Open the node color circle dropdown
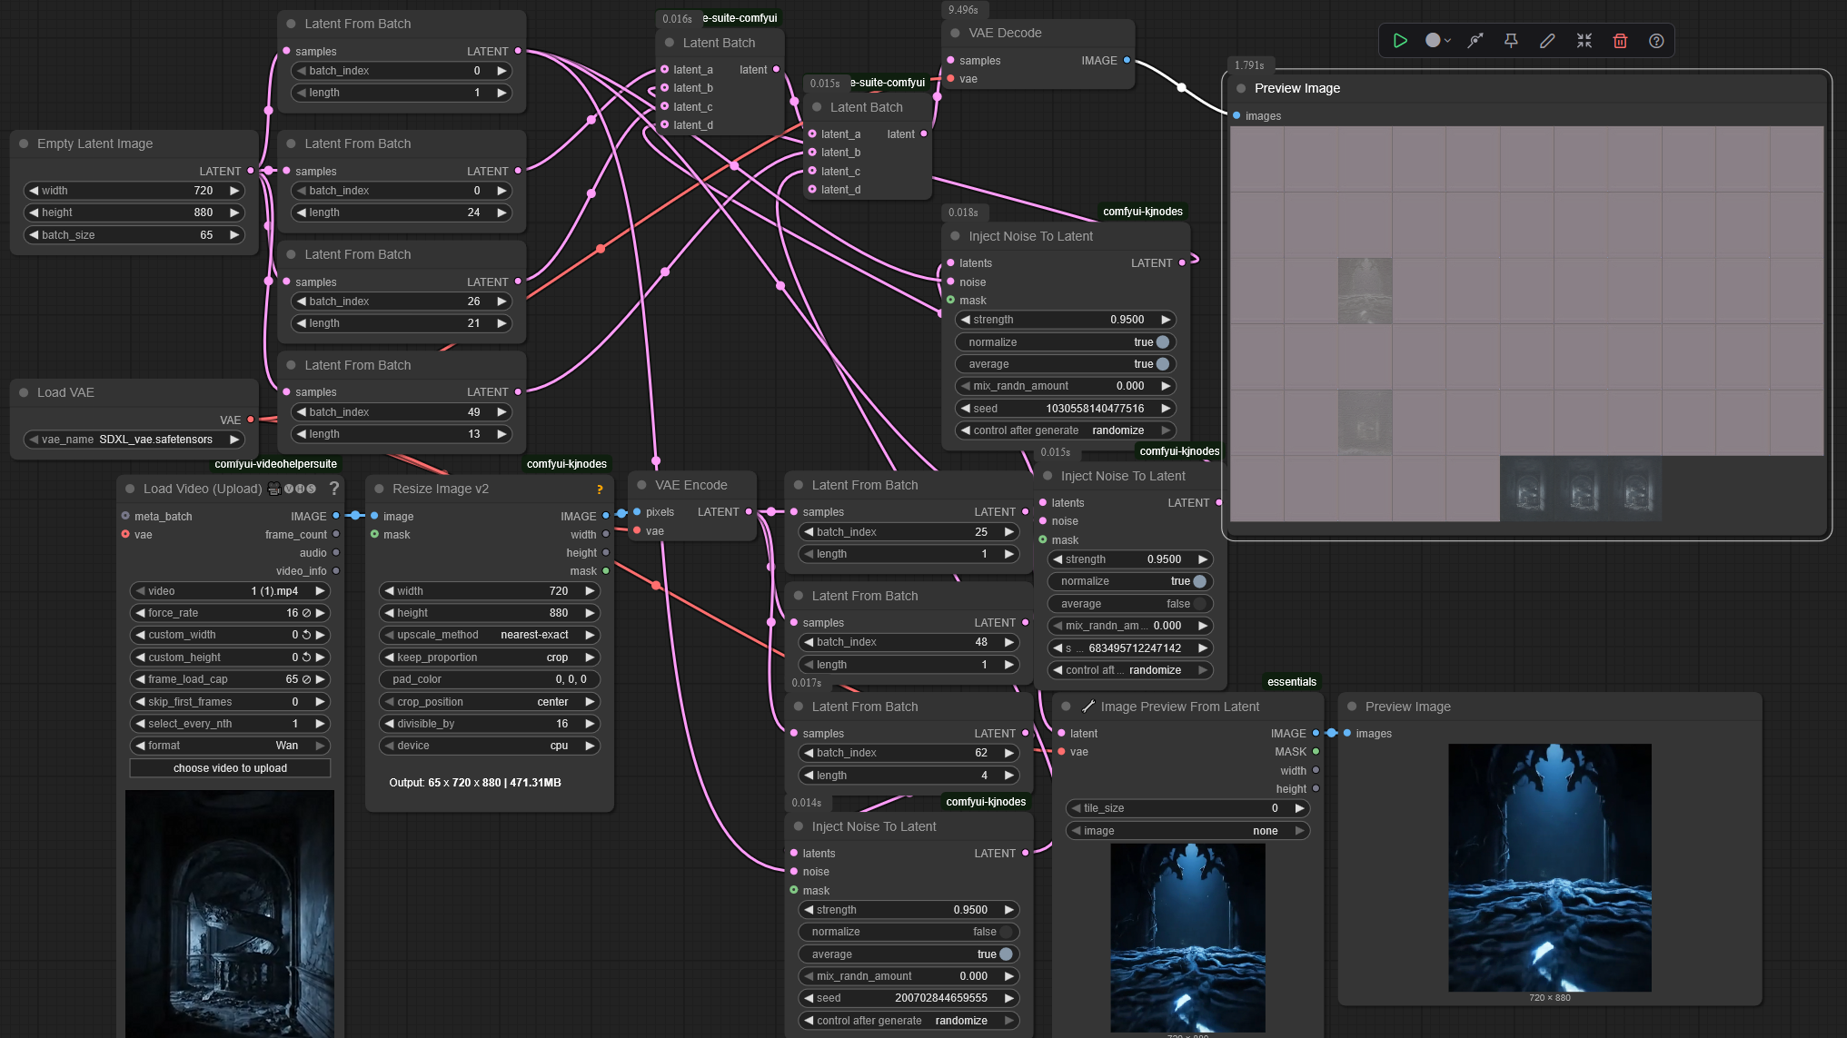This screenshot has height=1038, width=1847. [x=1437, y=41]
